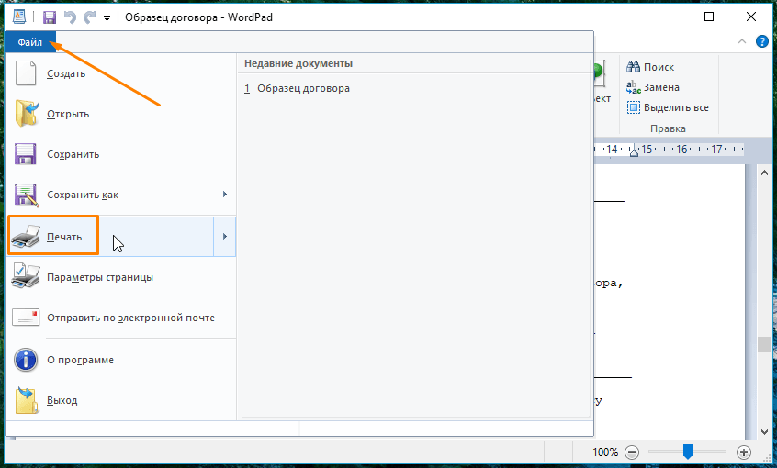Viewport: 777px width, 468px height.
Task: Collapse the ribbon with the chevron
Action: [x=742, y=41]
